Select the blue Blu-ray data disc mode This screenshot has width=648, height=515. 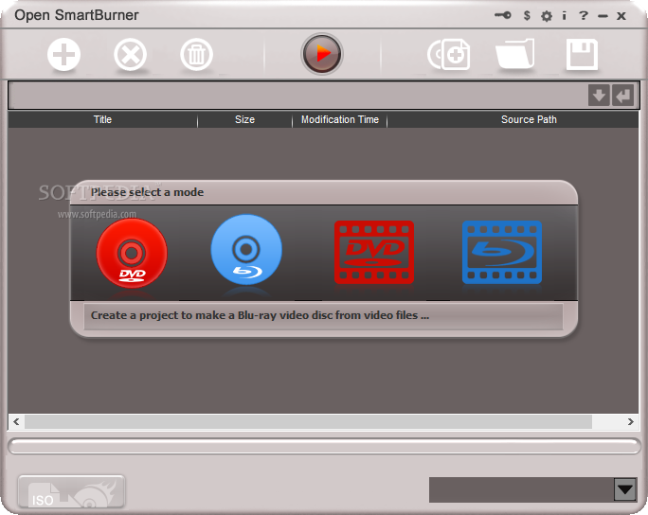[x=246, y=249]
